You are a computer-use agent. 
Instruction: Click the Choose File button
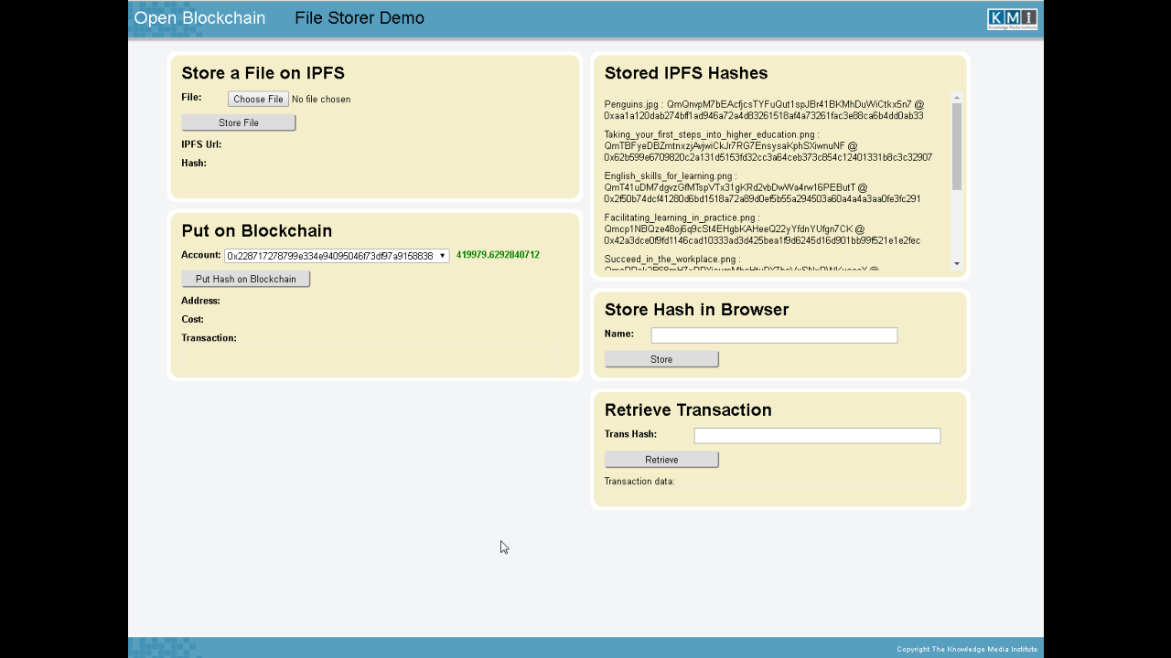[258, 99]
